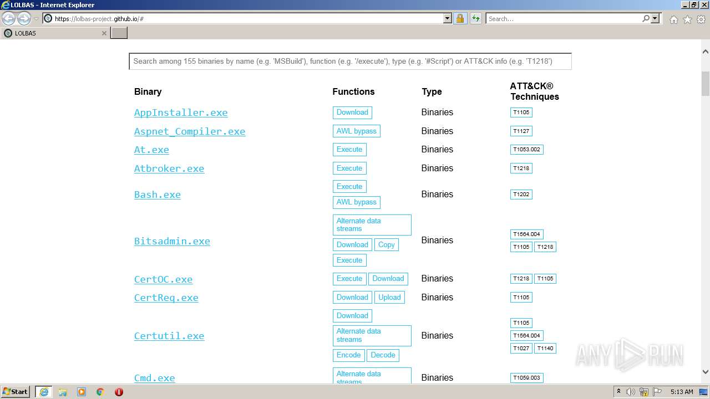Open the Certutil.exe binary link

point(169,336)
